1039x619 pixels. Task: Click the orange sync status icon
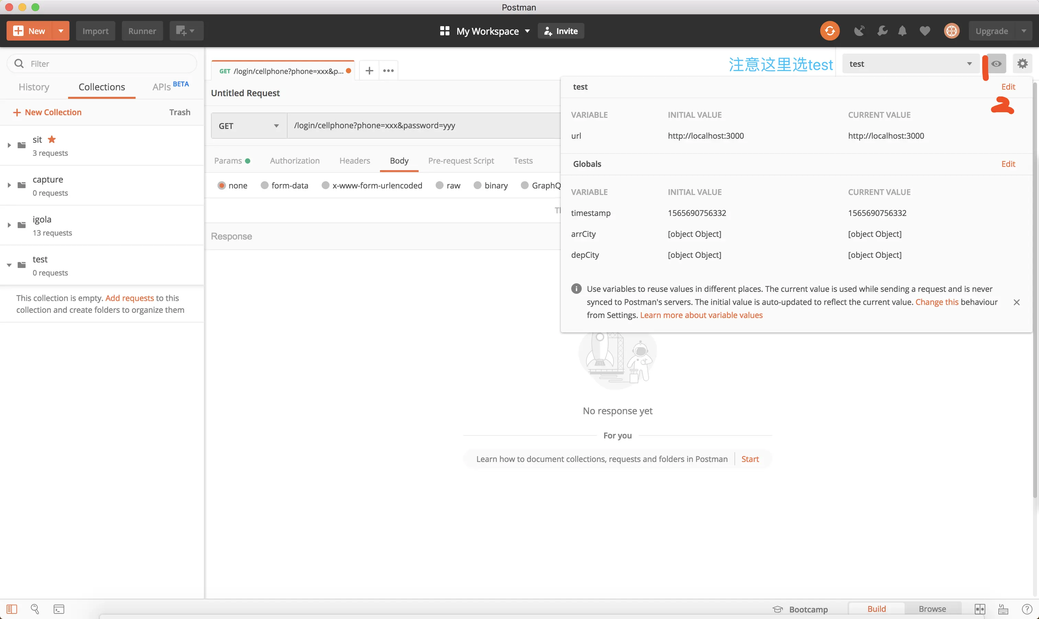tap(829, 31)
